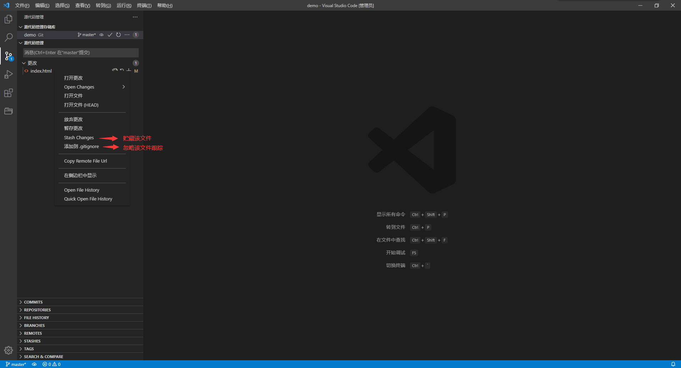681x368 pixels.
Task: Click the errors and warnings count in status bar
Action: click(51, 364)
